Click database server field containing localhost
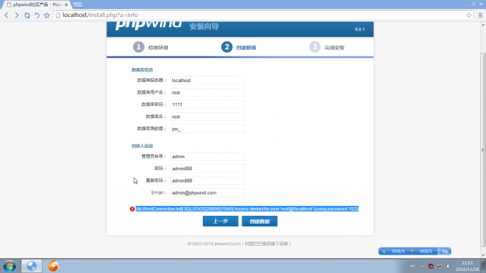This screenshot has height=273, width=486. (x=208, y=80)
